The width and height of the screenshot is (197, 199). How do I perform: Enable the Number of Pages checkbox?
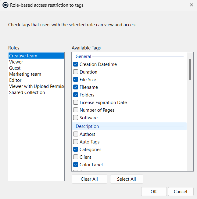coord(76,110)
